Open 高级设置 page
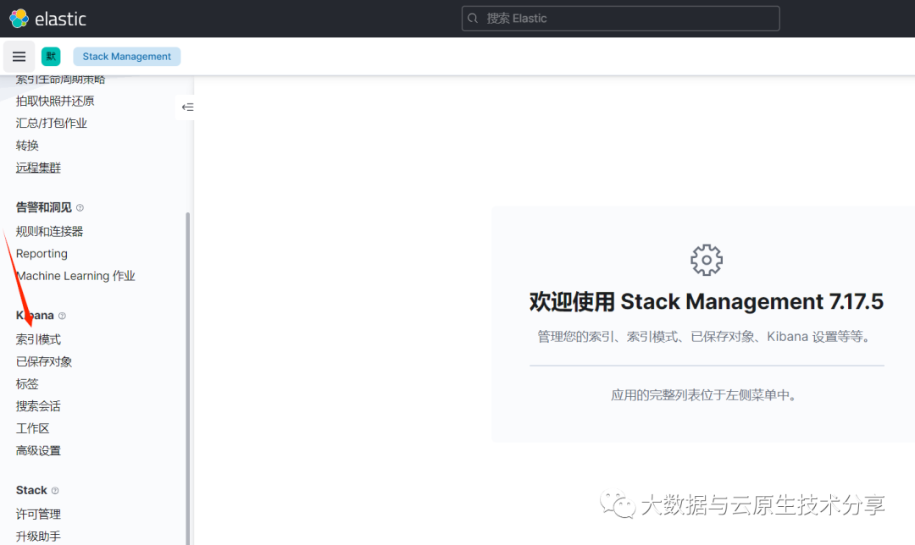Screen dimensions: 915x545 [38, 450]
